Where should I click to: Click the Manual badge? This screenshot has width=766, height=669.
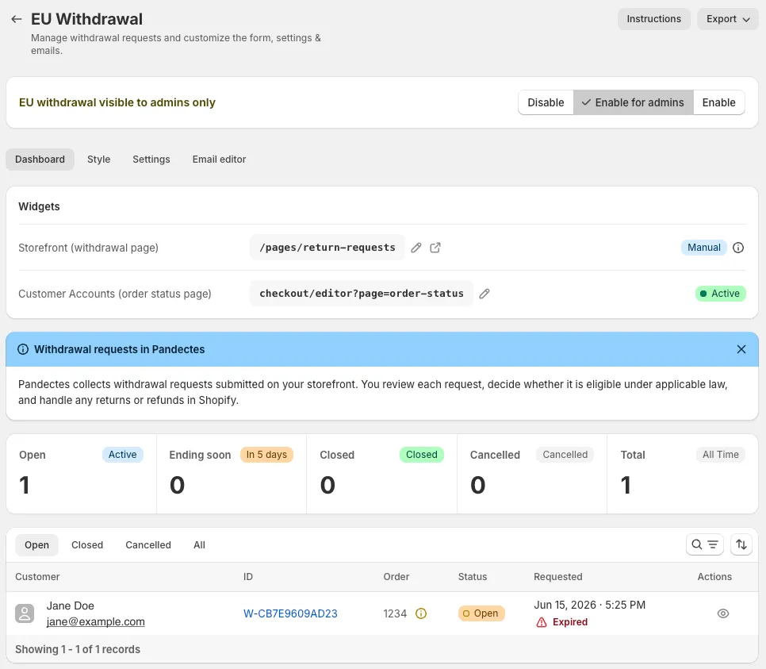pos(704,248)
